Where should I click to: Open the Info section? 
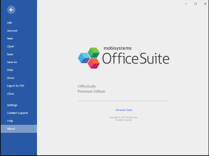(x=9, y=23)
